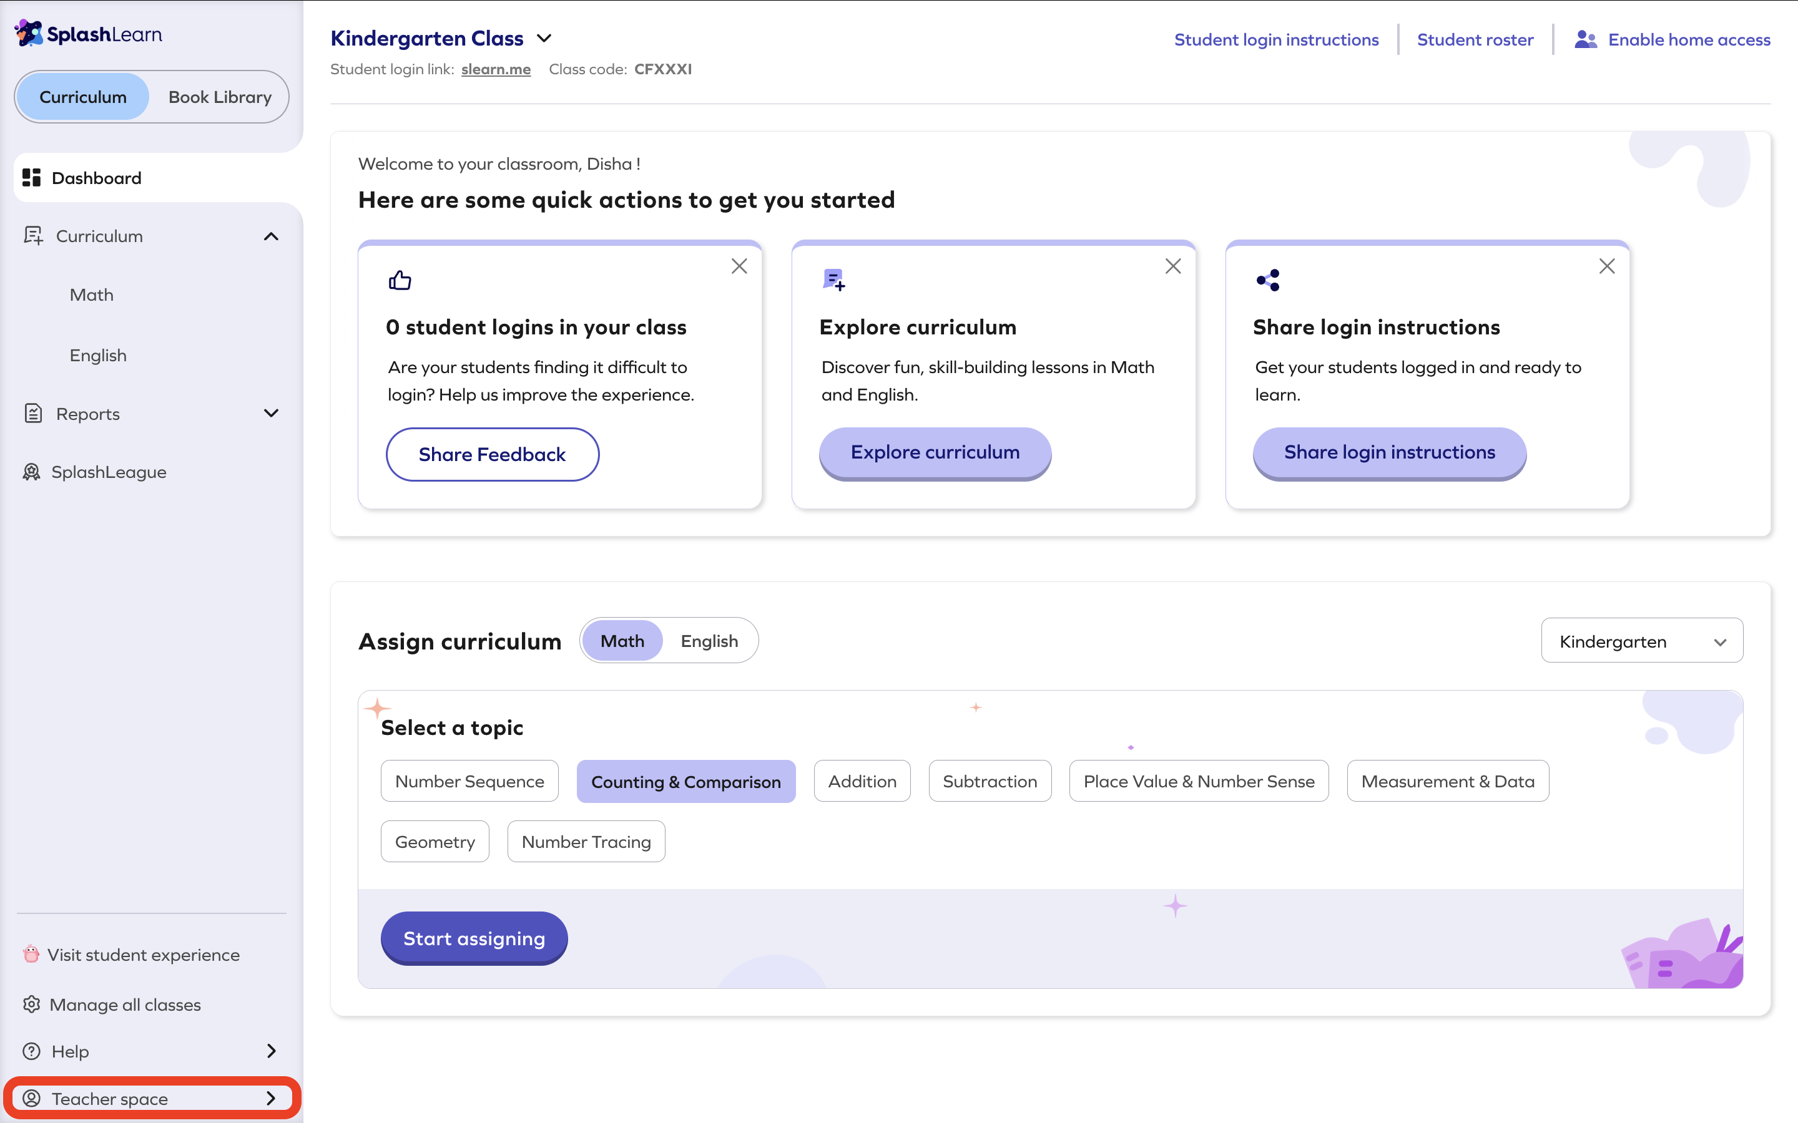
Task: Expand the Help submenu arrow
Action: tap(271, 1052)
